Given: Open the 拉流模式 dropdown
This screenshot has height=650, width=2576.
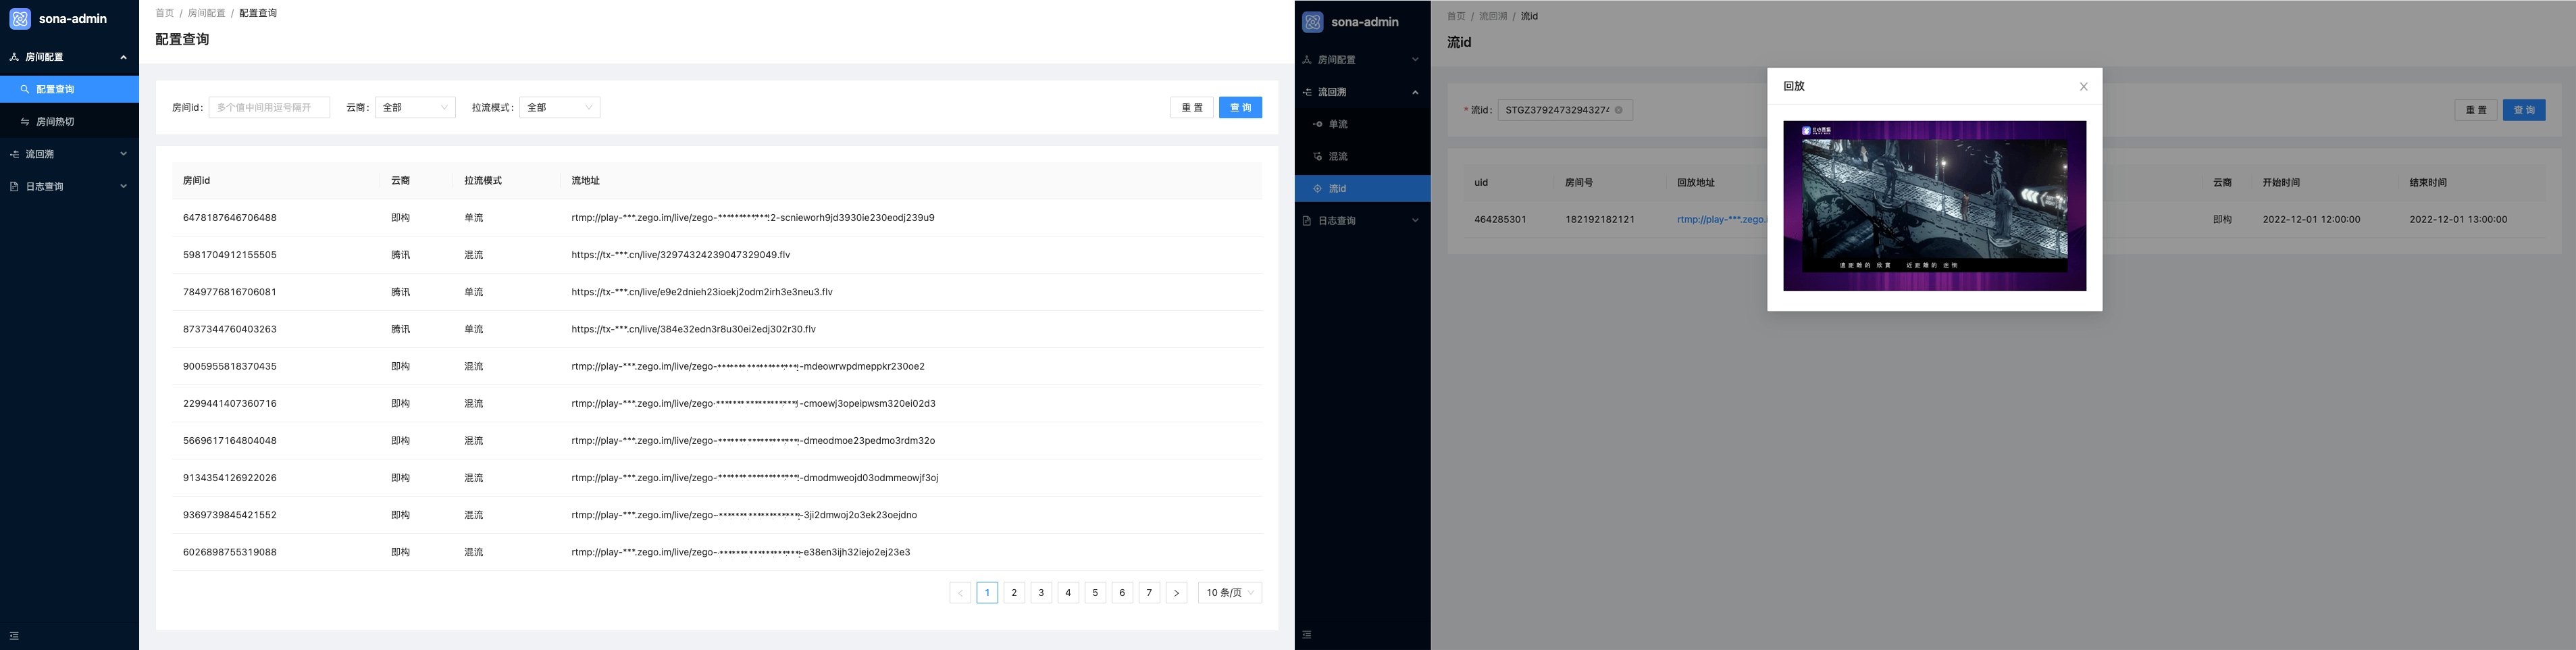Looking at the screenshot, I should click(x=559, y=108).
